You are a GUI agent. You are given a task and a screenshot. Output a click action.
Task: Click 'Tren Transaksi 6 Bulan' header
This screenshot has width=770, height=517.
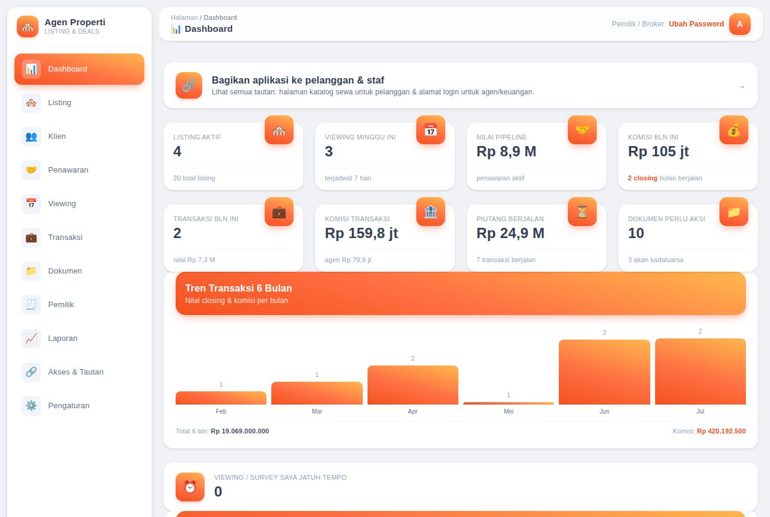tap(461, 293)
